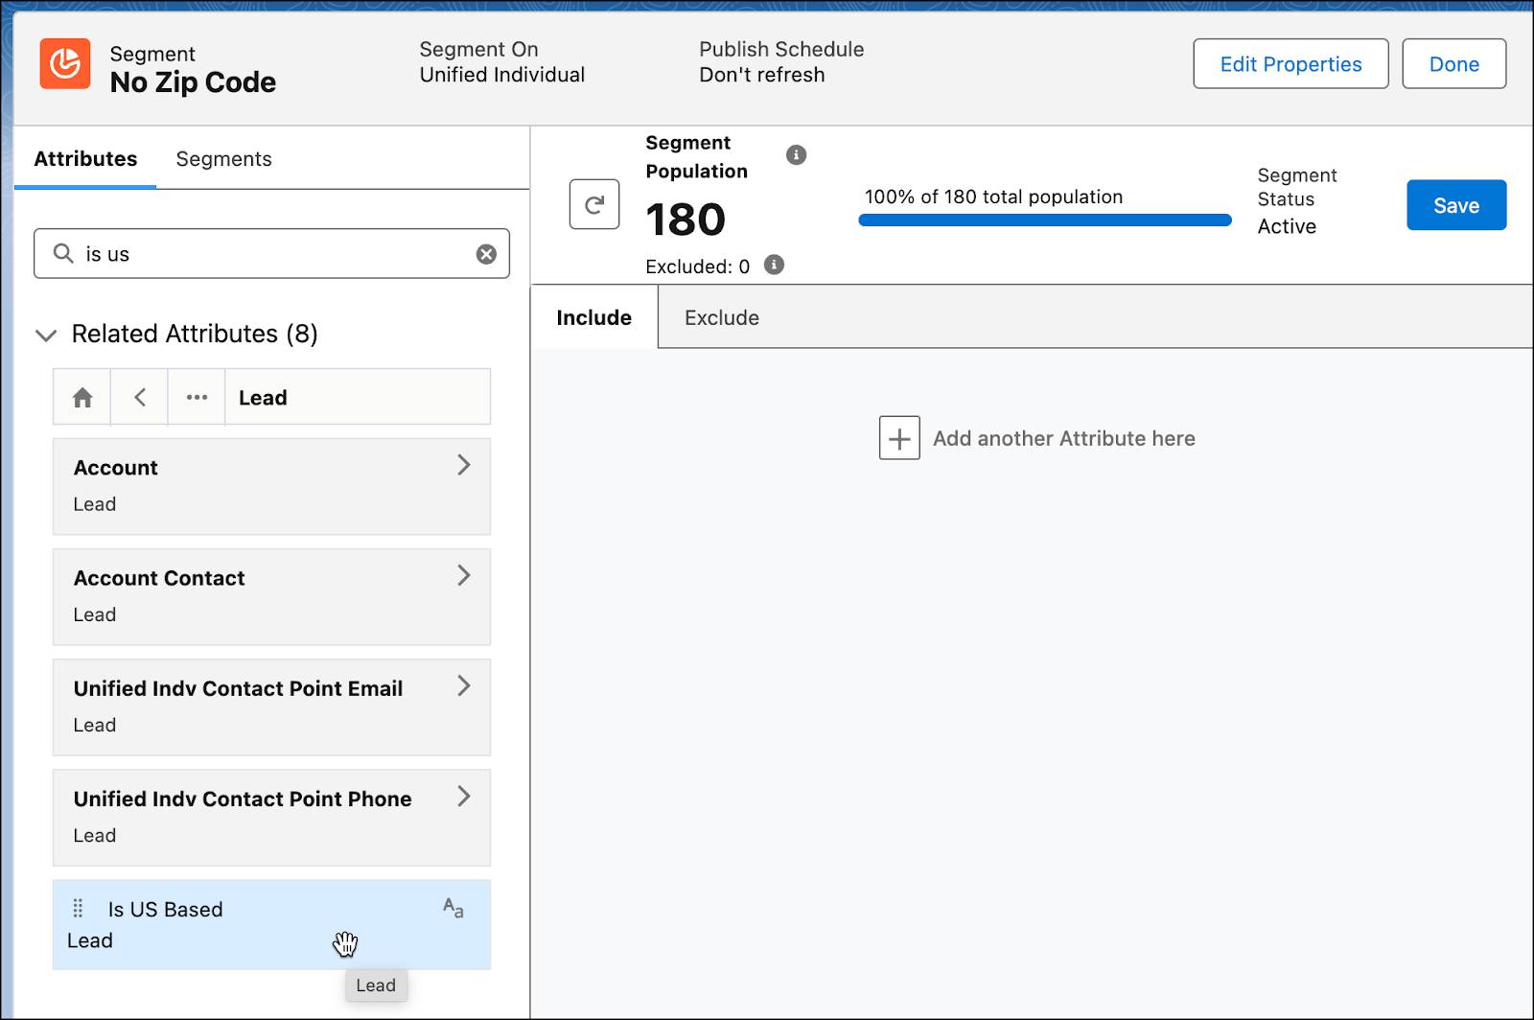
Task: Open the Segment Population info tooltip
Action: click(x=796, y=155)
